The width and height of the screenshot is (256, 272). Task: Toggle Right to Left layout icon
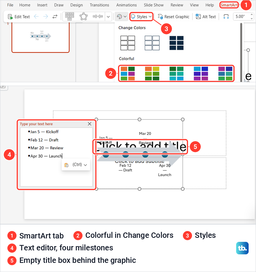click(55, 17)
